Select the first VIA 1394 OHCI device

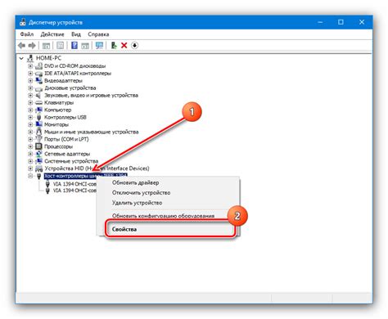(74, 184)
